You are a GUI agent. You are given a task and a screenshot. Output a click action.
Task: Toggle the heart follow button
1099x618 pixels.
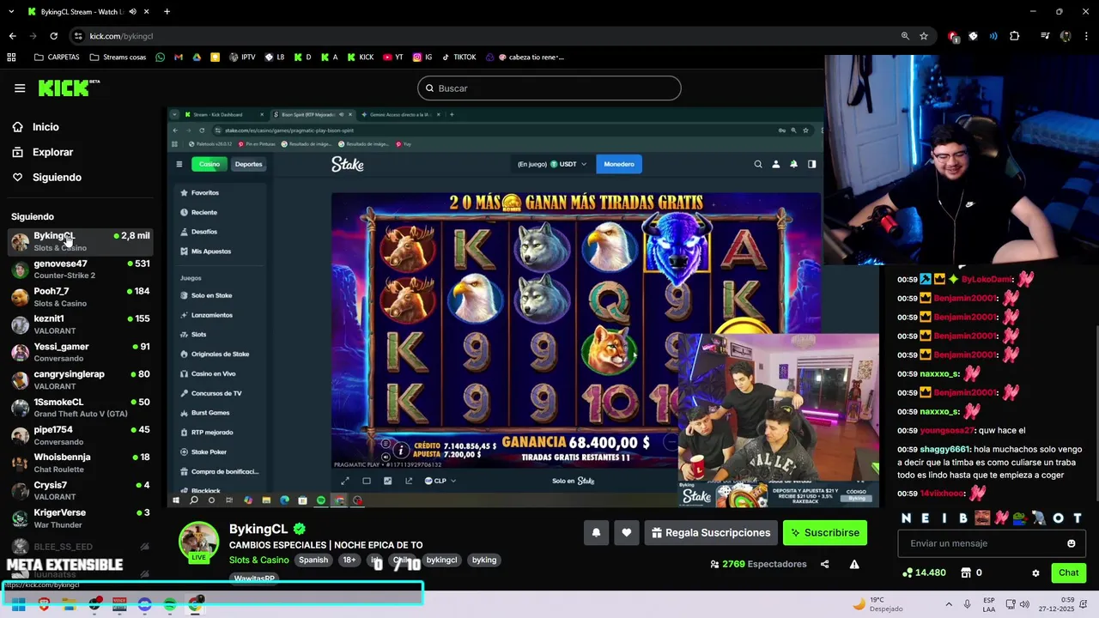click(x=627, y=533)
